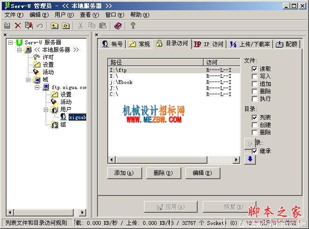Close the left tree pane with its X
The height and width of the screenshot is (229, 309).
coord(5,35)
